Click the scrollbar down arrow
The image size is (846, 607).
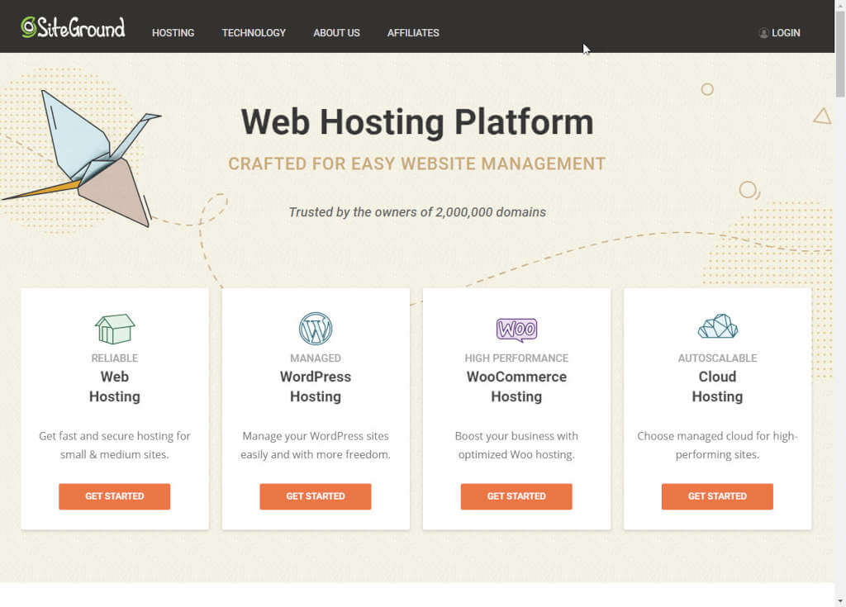(840, 601)
